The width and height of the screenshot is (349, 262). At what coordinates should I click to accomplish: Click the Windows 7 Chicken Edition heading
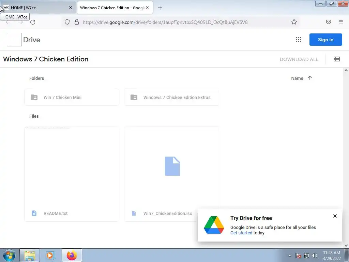[x=46, y=59]
